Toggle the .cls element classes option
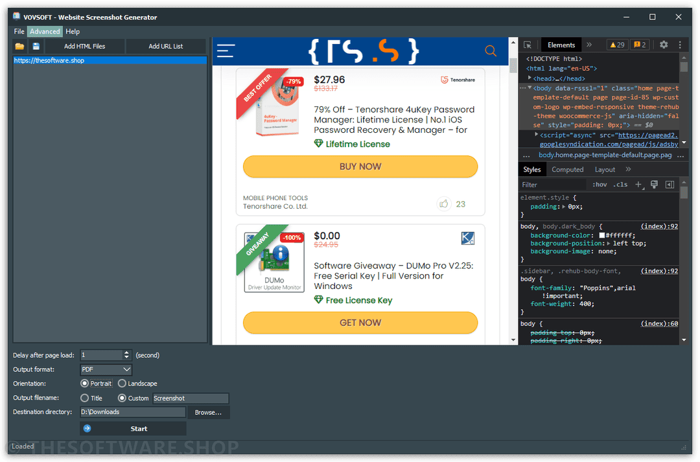The image size is (700, 462). point(620,185)
